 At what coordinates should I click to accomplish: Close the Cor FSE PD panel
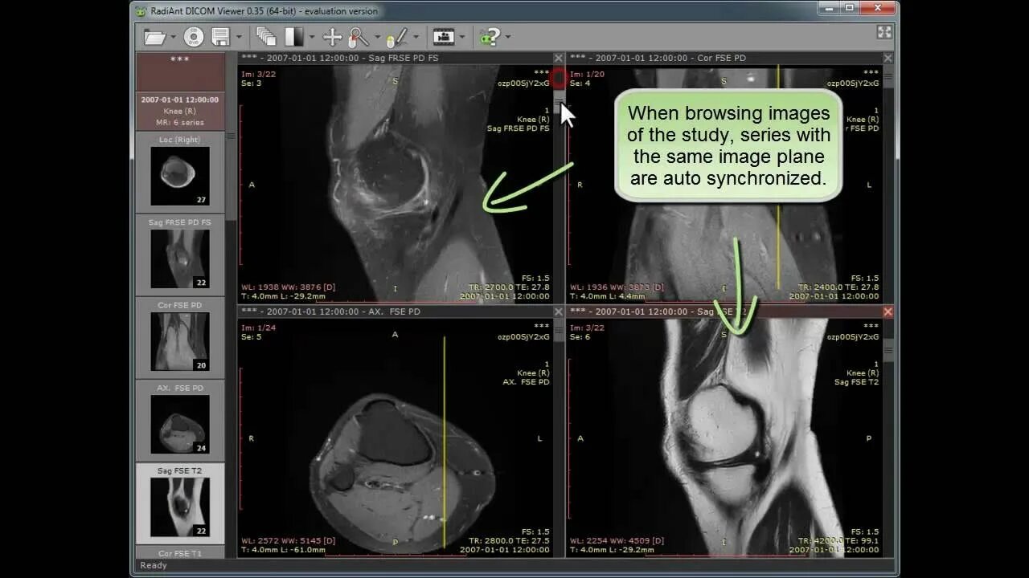pos(888,59)
